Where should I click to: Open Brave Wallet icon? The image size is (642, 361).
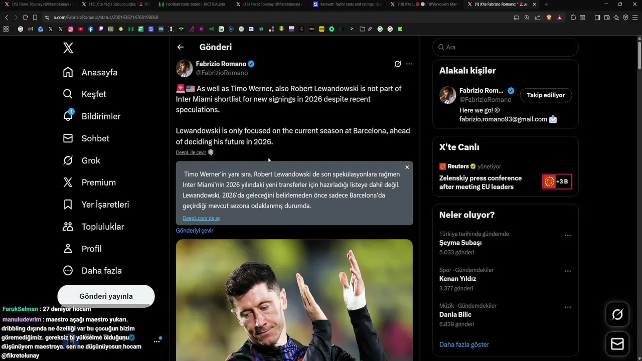coord(607,18)
